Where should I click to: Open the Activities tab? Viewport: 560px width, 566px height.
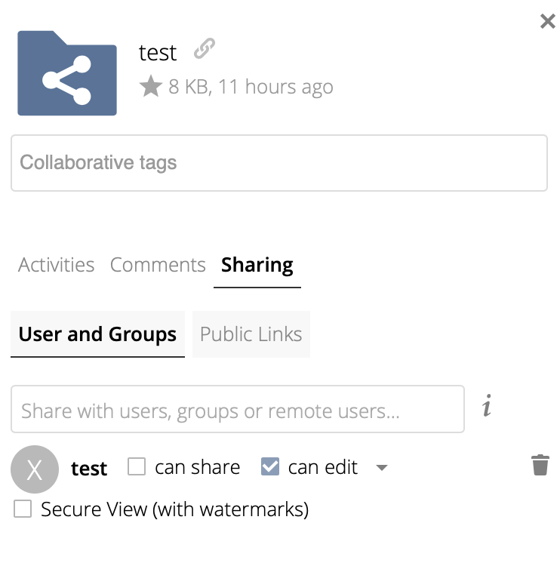click(57, 265)
